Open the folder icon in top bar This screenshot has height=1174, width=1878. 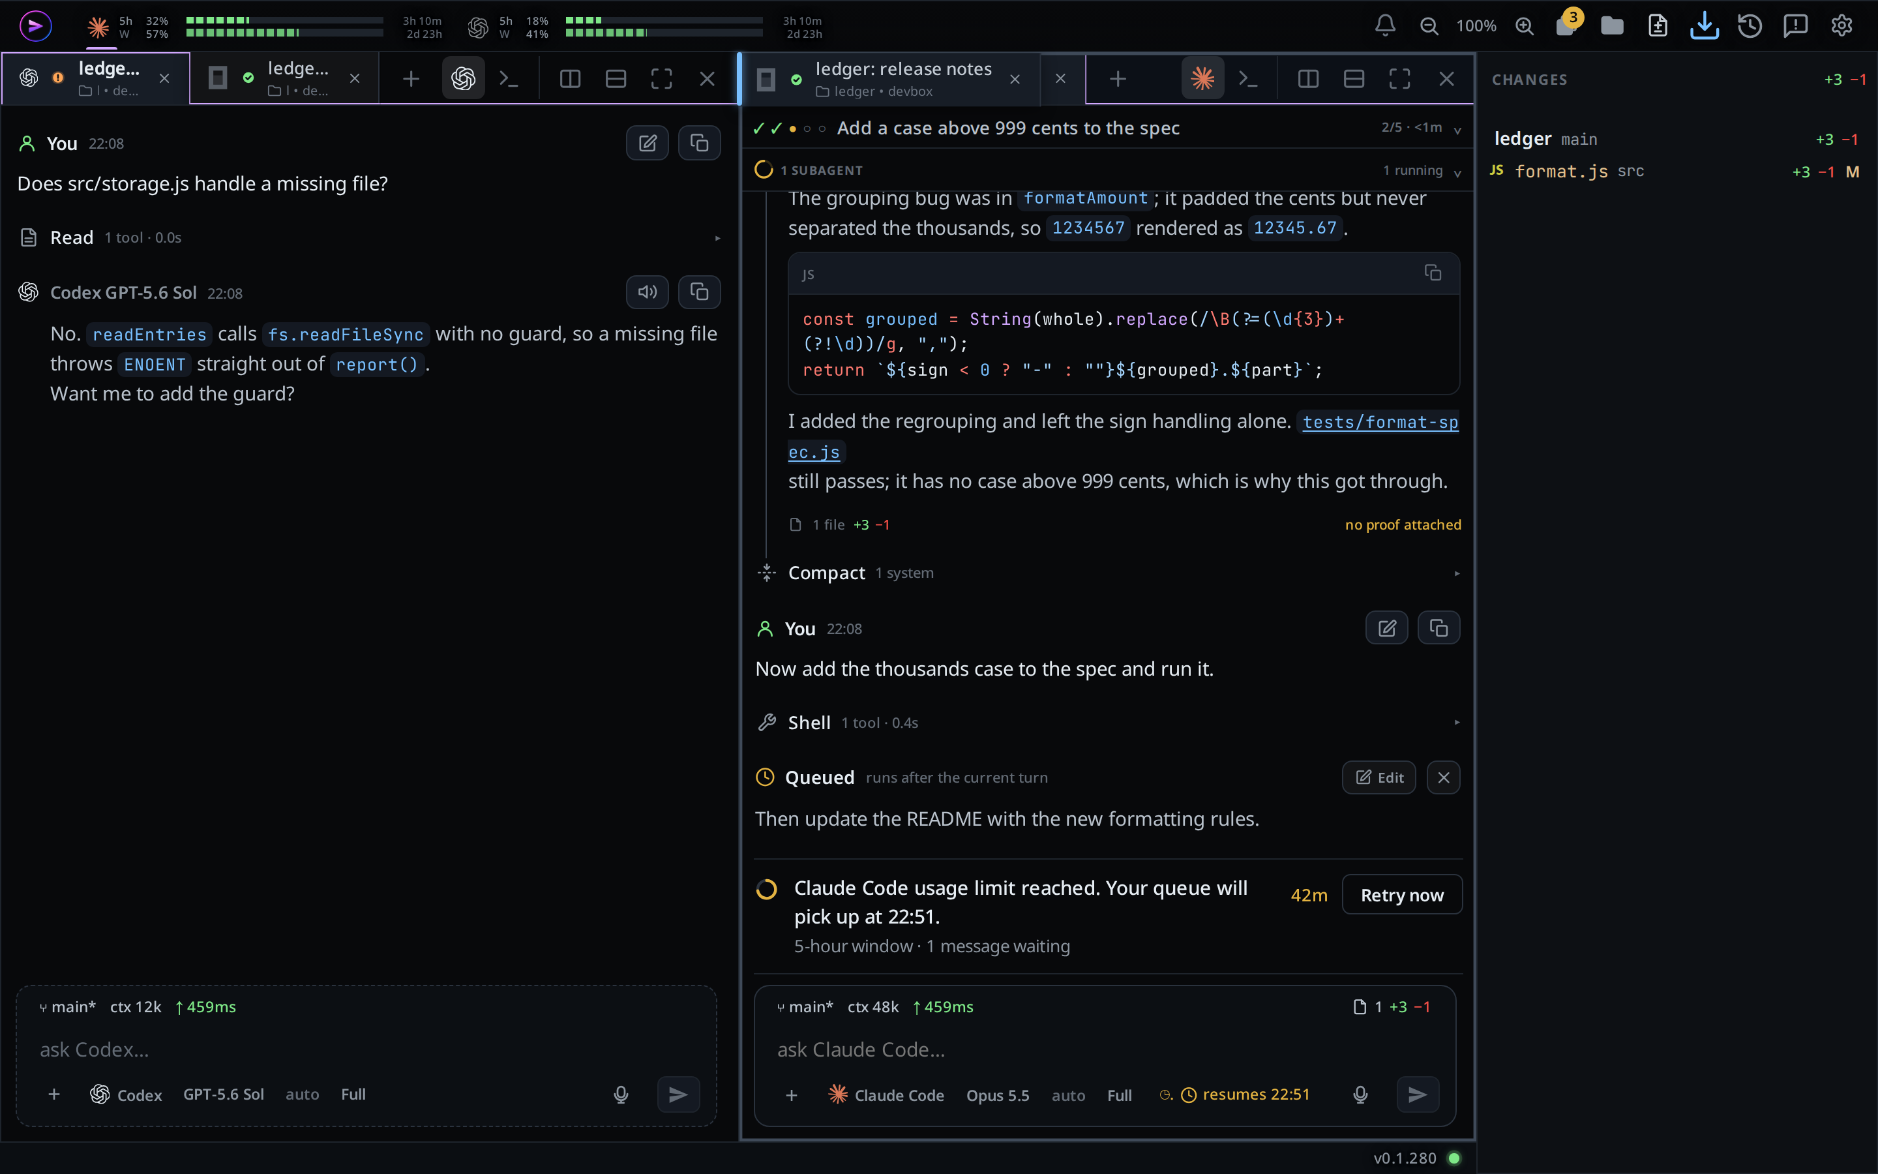[x=1612, y=25]
